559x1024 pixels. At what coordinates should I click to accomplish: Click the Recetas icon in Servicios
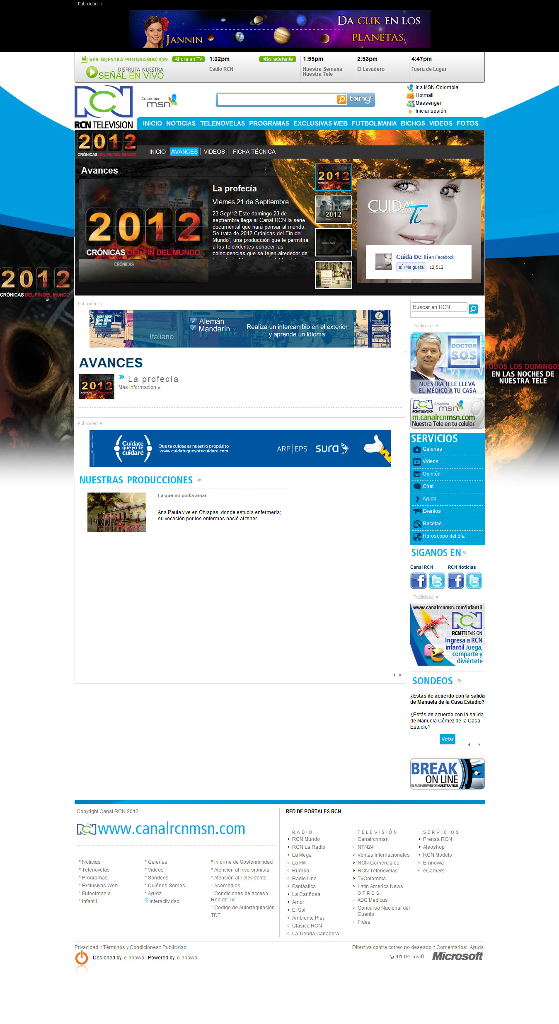click(417, 524)
